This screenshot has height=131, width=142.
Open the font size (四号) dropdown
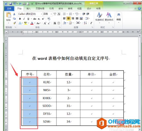[x=51, y=14]
